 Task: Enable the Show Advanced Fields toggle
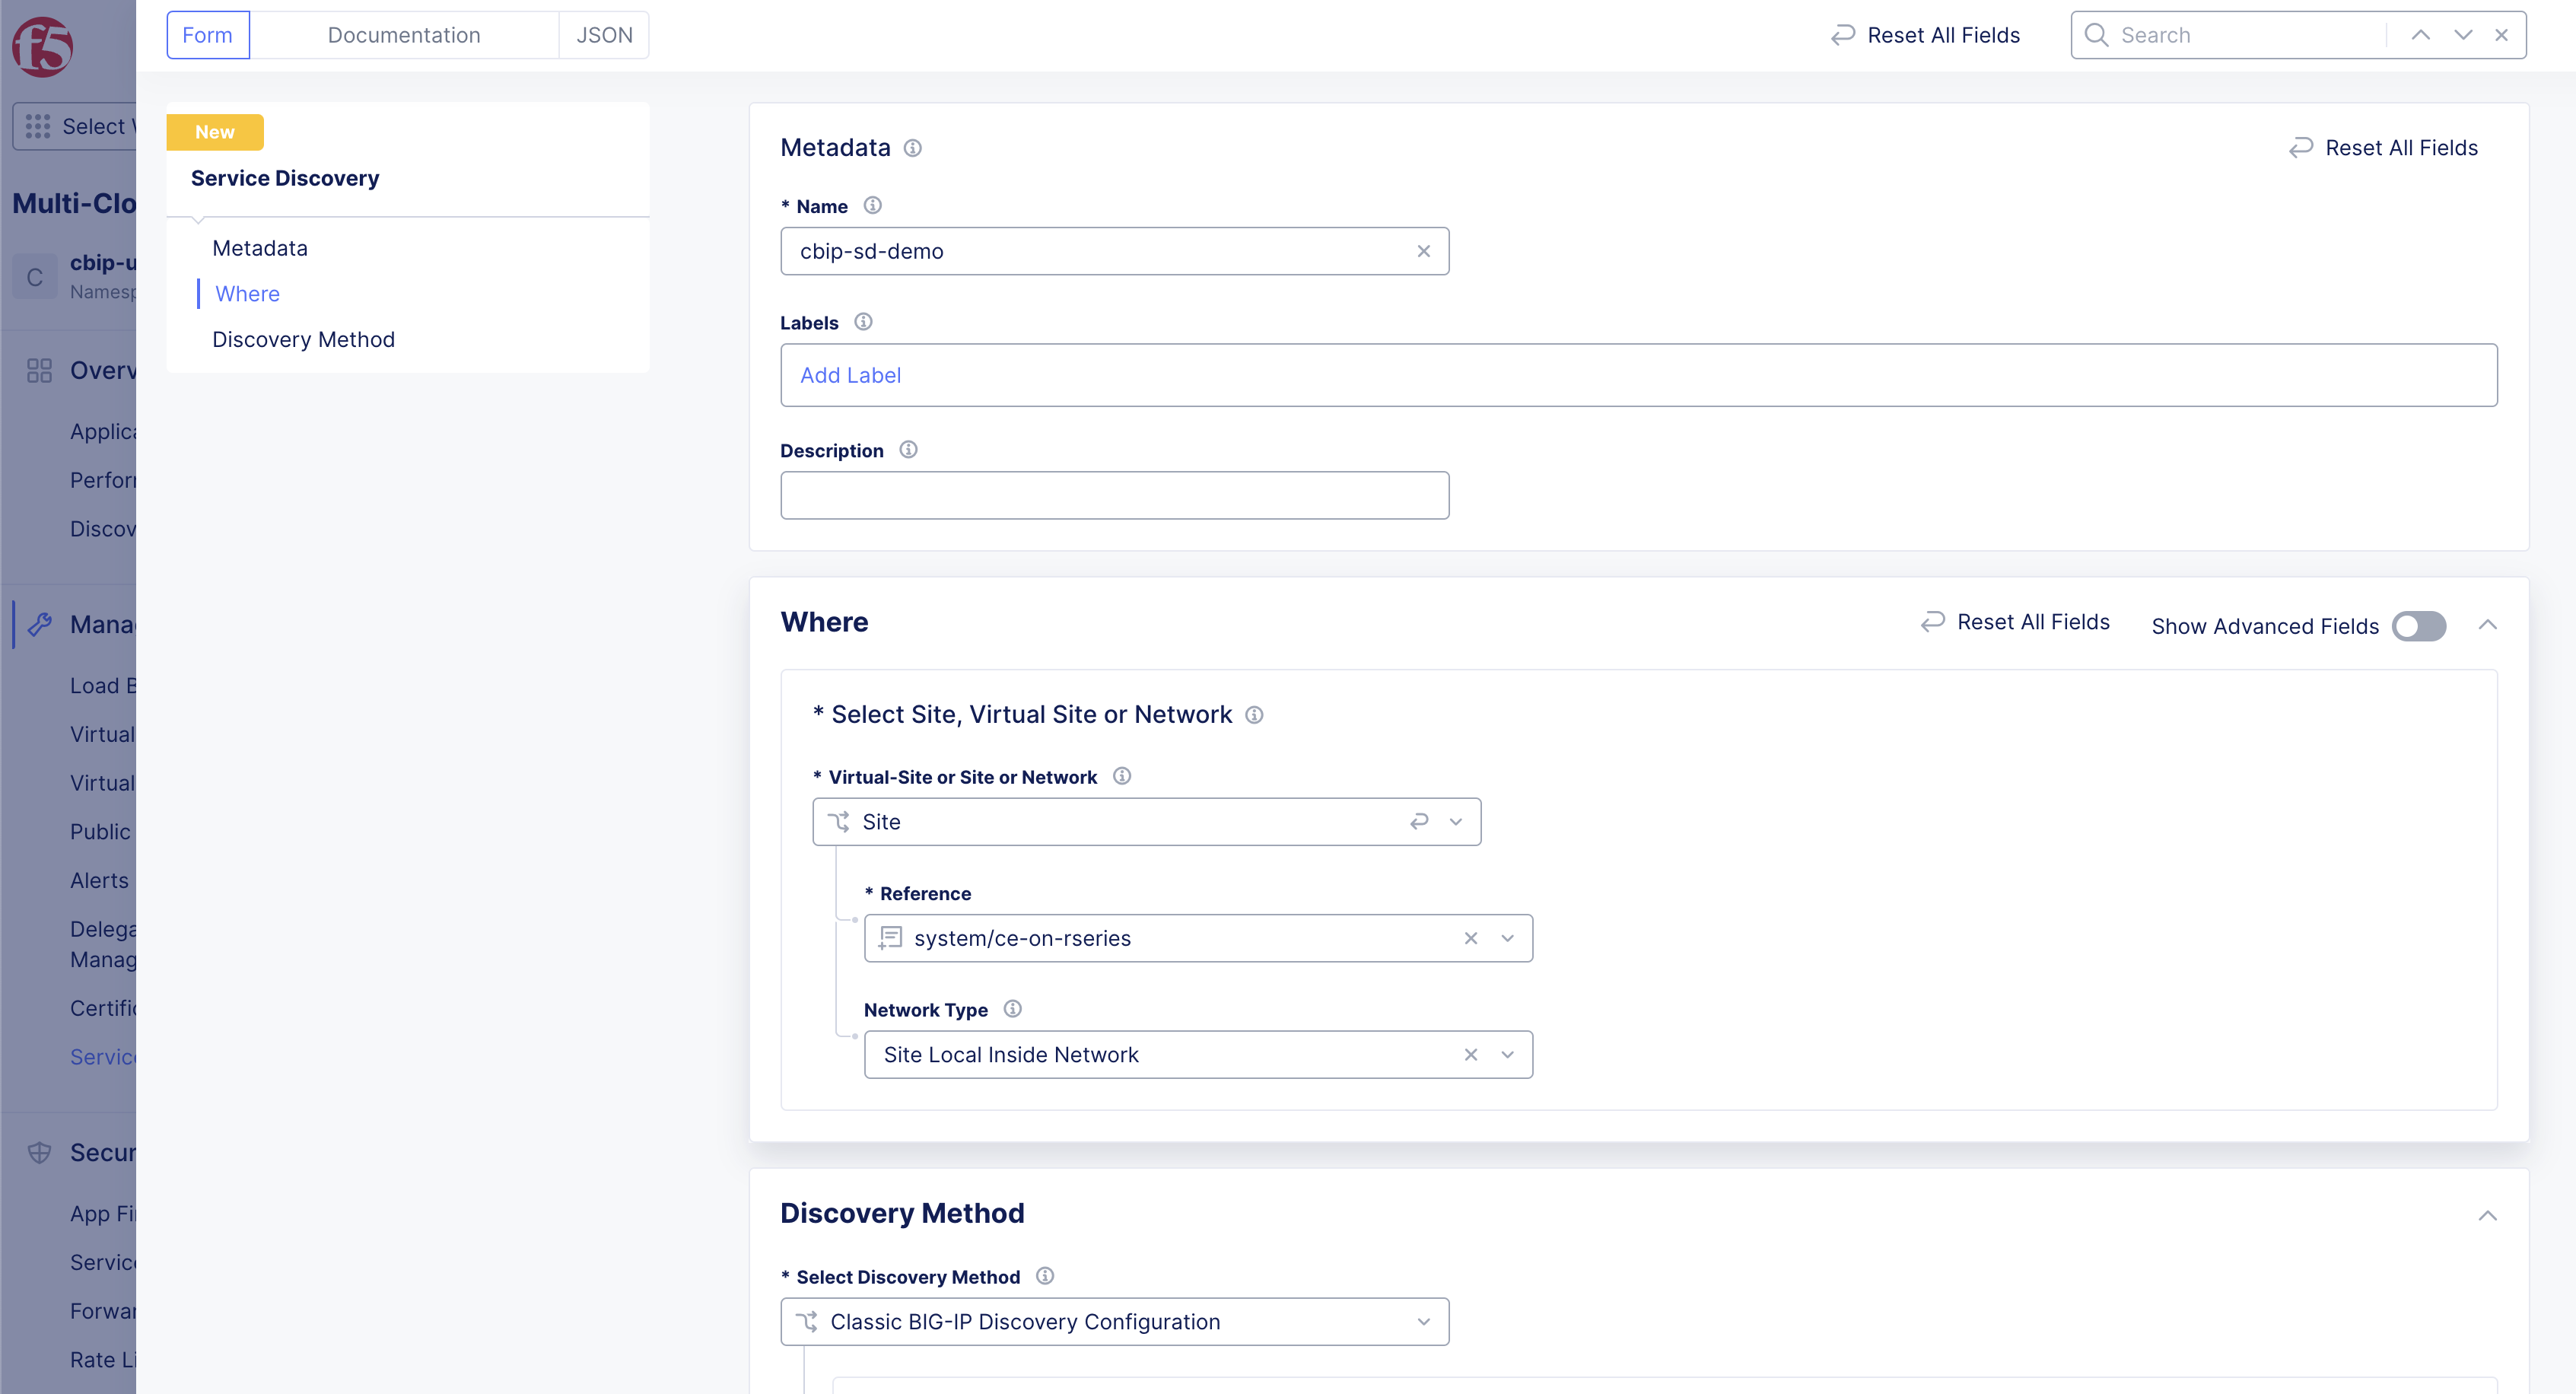click(2419, 626)
